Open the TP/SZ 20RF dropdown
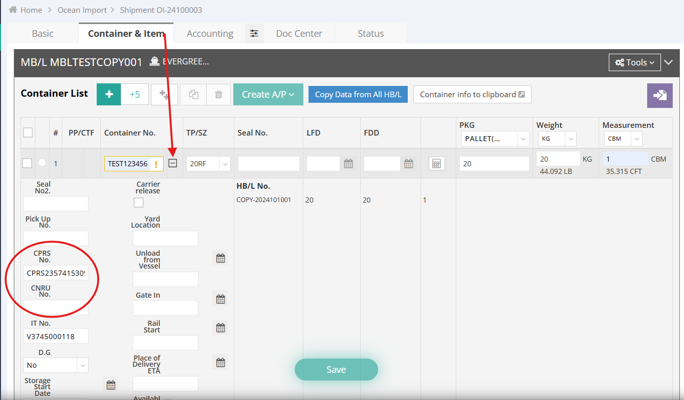The width and height of the screenshot is (684, 400). 208,164
